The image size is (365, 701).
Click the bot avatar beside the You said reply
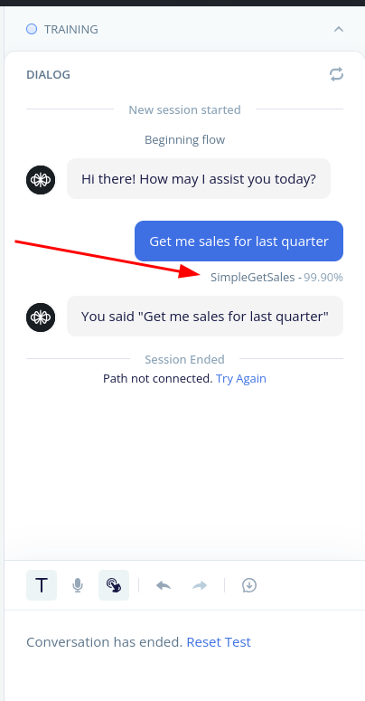pos(41,317)
